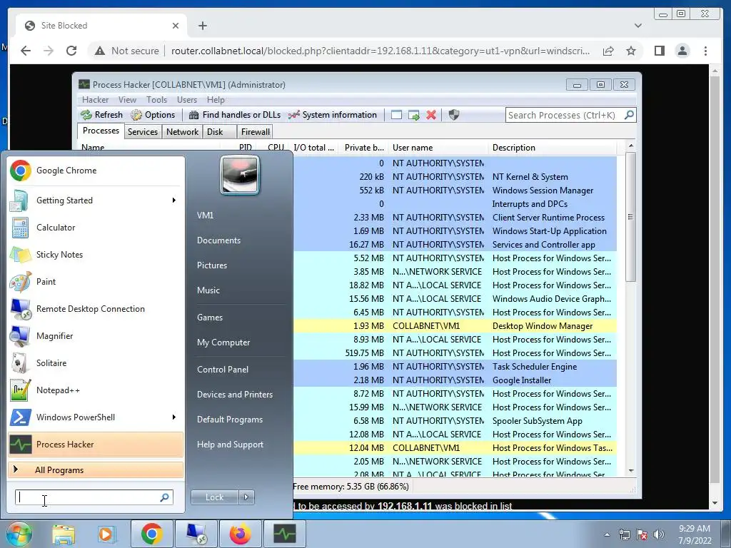Click the Process Hacker taskbar button
Screen dimensions: 731x548
pos(285,534)
